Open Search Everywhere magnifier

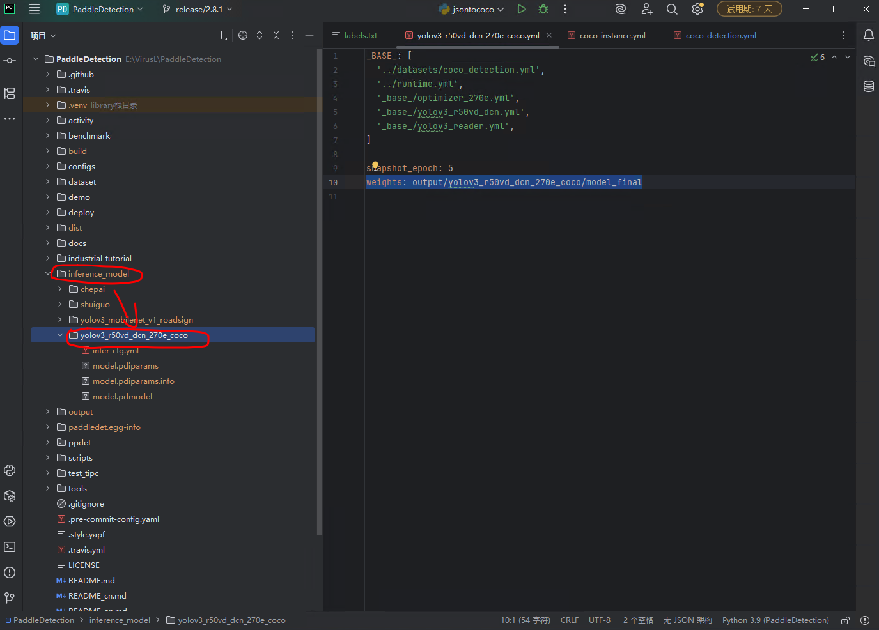click(672, 9)
